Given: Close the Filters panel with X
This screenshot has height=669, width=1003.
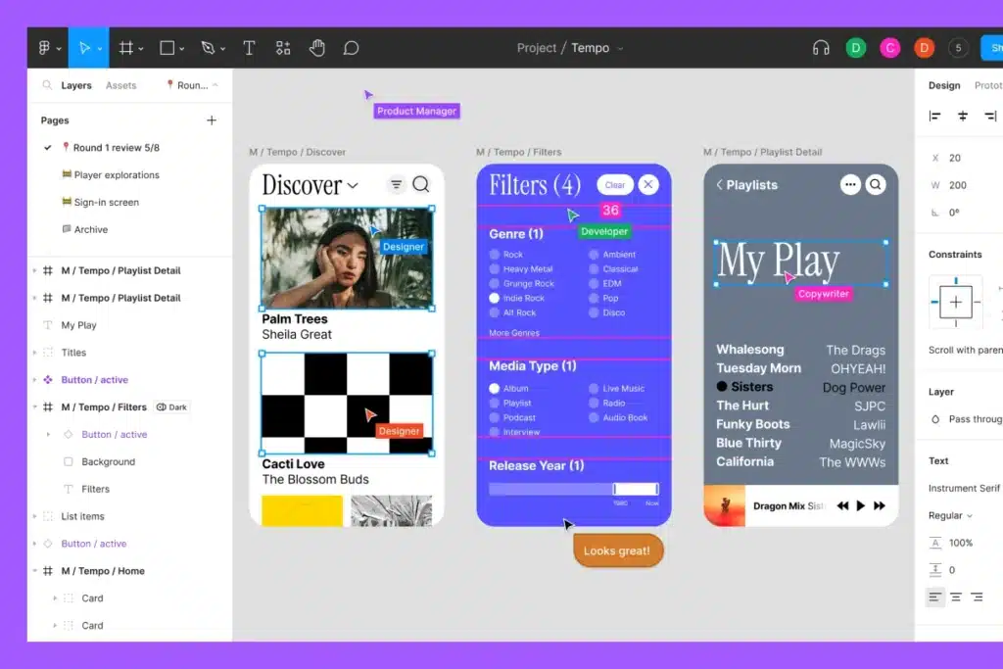Looking at the screenshot, I should click(x=648, y=185).
